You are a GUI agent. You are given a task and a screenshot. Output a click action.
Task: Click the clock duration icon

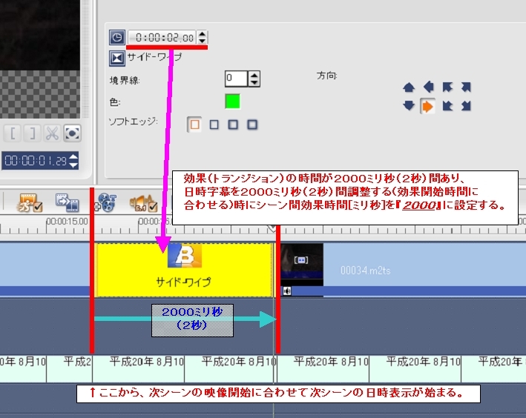[117, 37]
